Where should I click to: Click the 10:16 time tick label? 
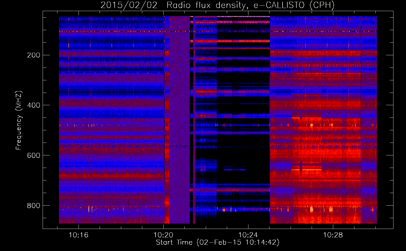(x=79, y=235)
